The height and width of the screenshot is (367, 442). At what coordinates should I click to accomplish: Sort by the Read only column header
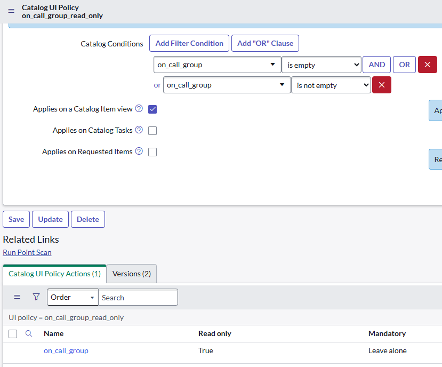pyautogui.click(x=215, y=334)
